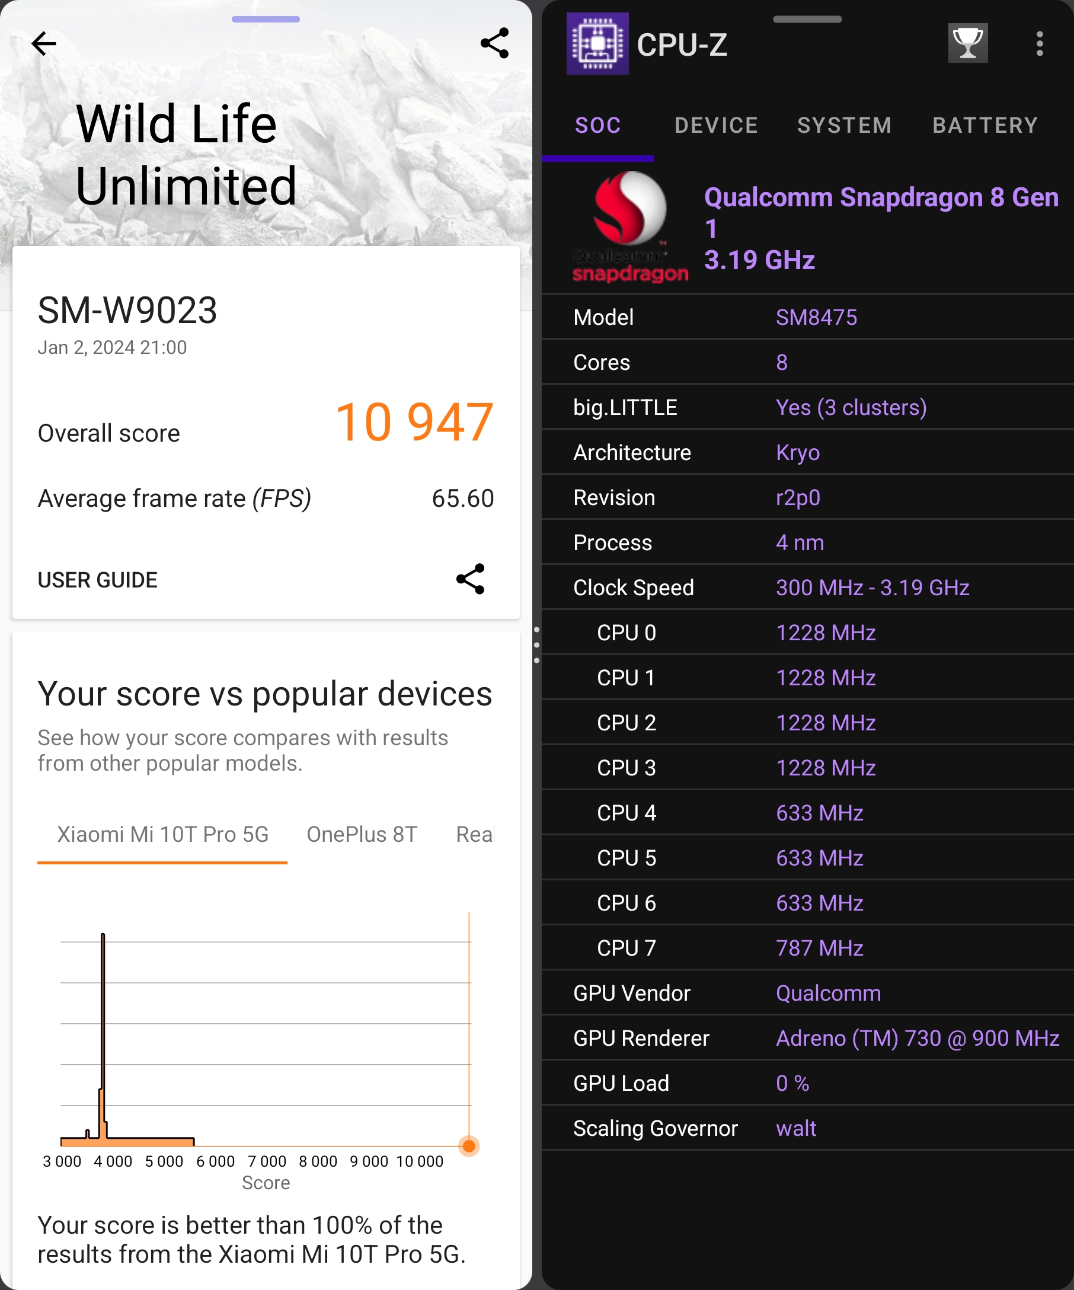Tap the back arrow in Wild Life Unlimited
The image size is (1074, 1290).
(x=44, y=44)
